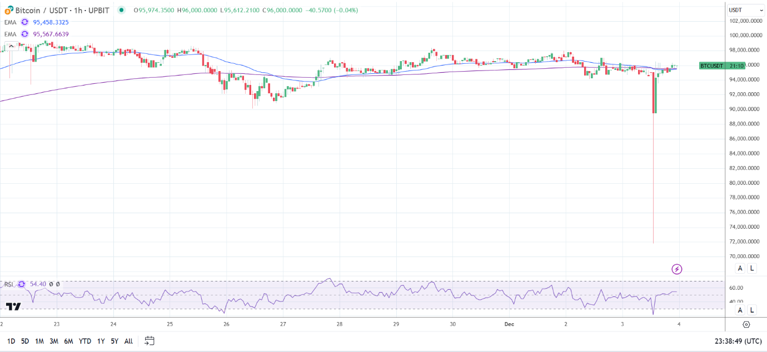Open the USDT currency dropdown
The width and height of the screenshot is (767, 352).
pos(746,10)
